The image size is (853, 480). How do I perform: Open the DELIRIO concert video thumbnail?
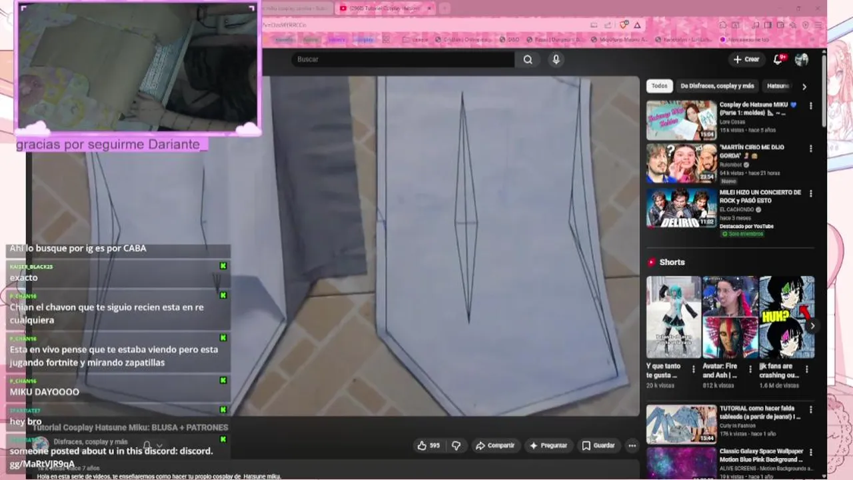(681, 208)
